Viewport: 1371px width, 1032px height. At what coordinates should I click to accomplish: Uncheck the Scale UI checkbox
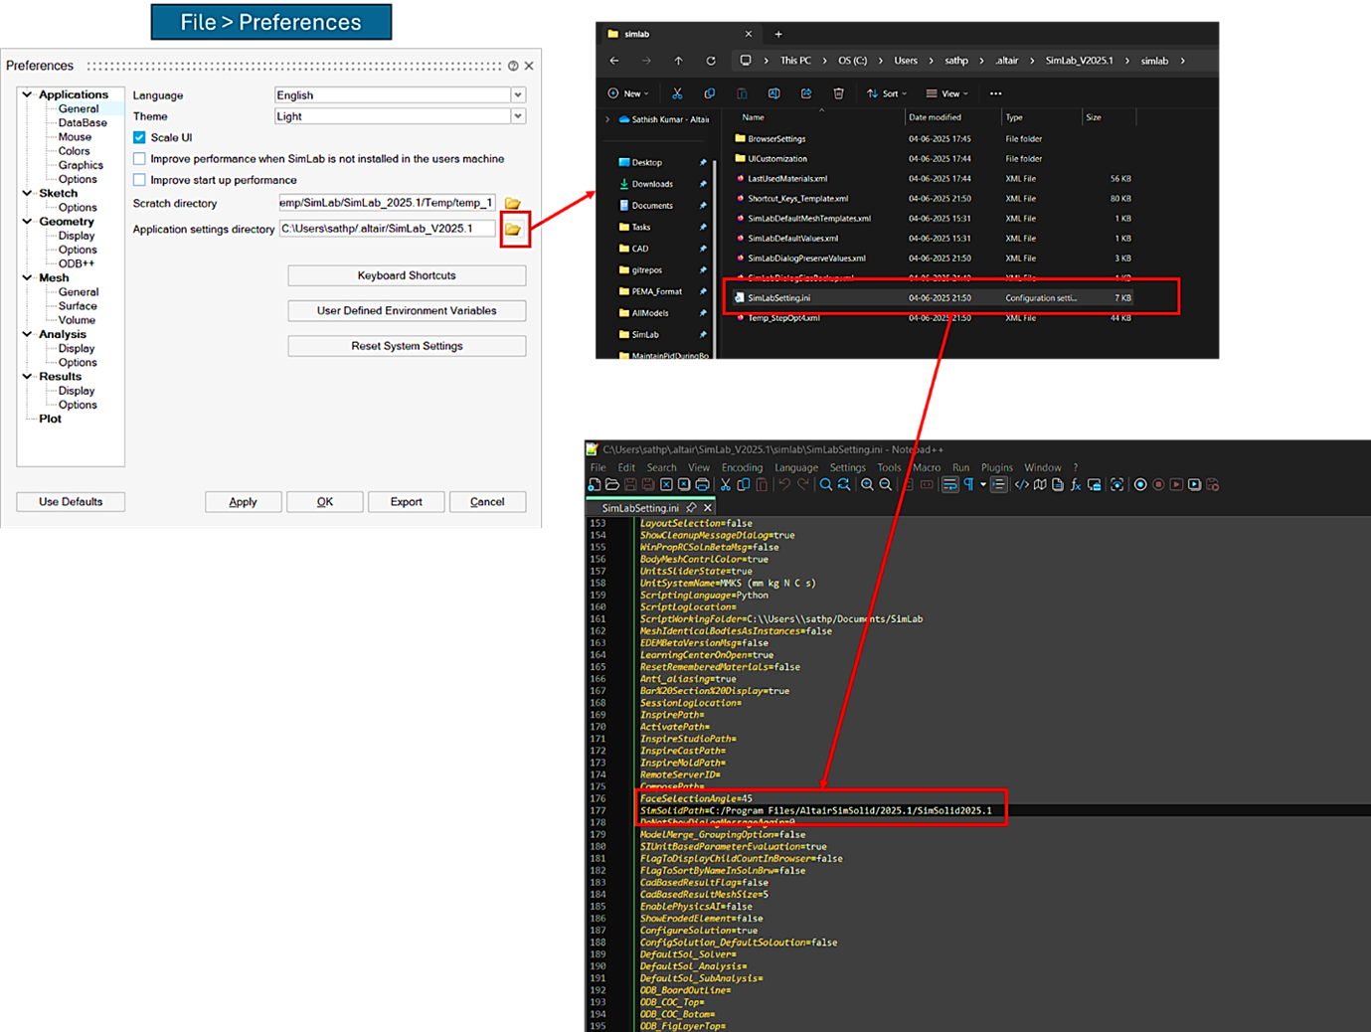click(x=139, y=138)
